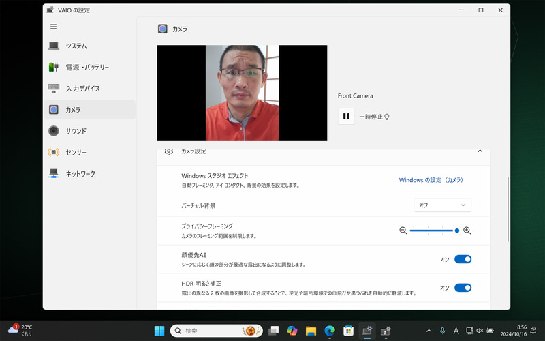Open the hamburger navigation menu
This screenshot has height=341, width=545.
click(54, 26)
